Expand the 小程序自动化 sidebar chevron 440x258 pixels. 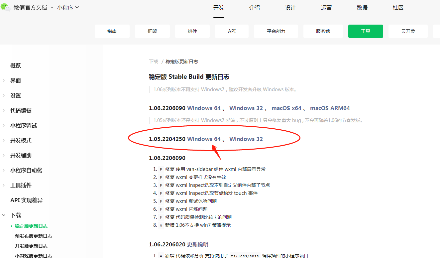tap(4, 170)
